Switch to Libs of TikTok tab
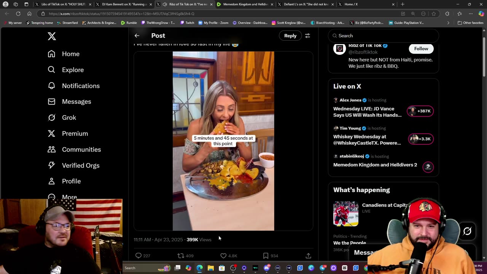Image resolution: width=487 pixels, height=274 pixels. point(63,4)
